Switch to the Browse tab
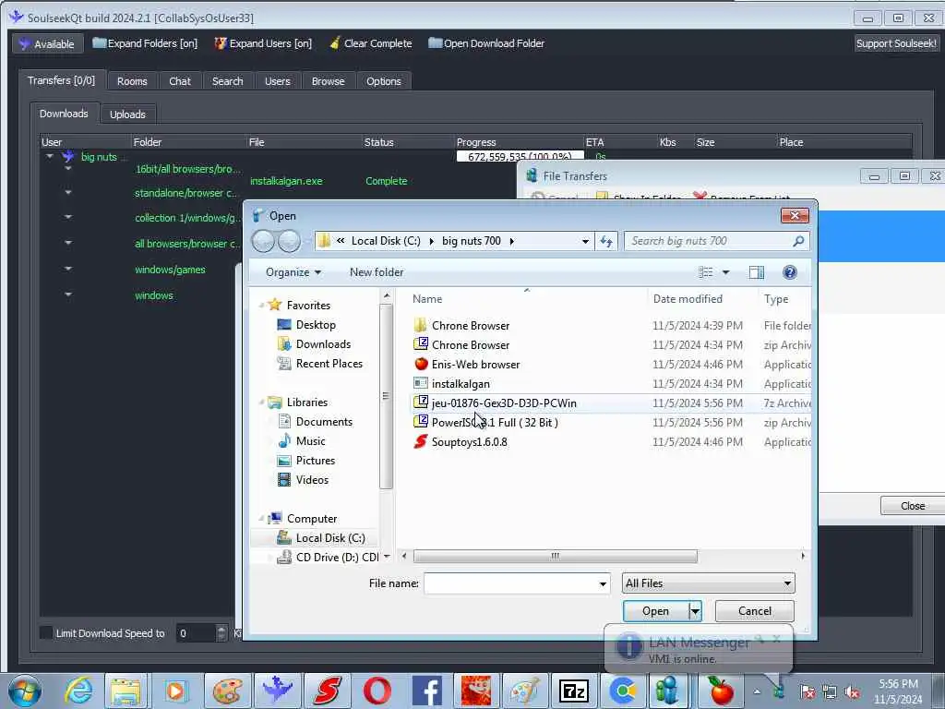945x709 pixels. tap(328, 81)
